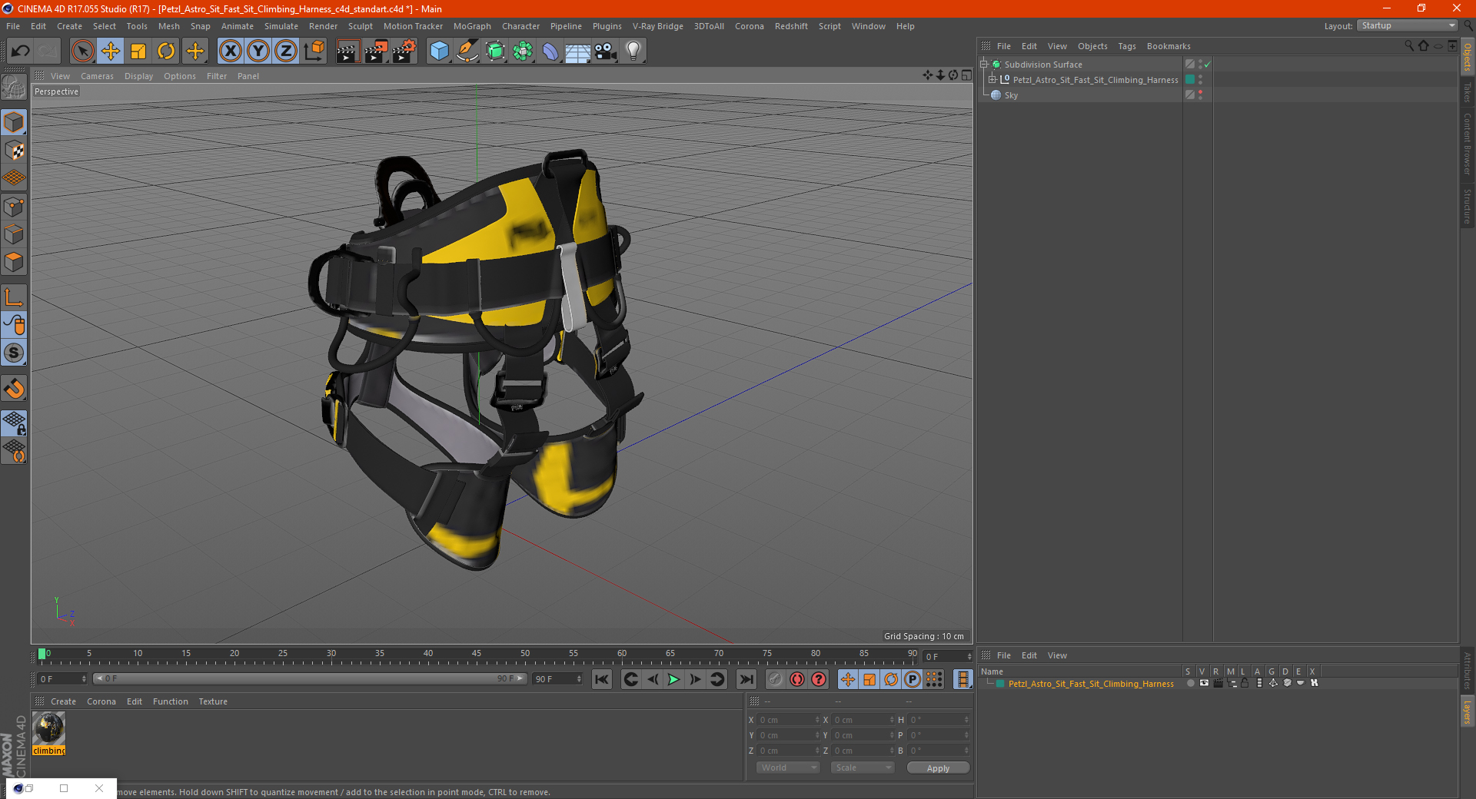Open the Subdivision Surface generator icon
This screenshot has width=1476, height=799.
495,51
